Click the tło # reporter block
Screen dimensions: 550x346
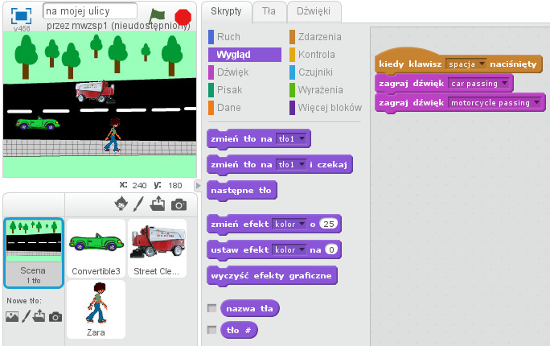[239, 330]
